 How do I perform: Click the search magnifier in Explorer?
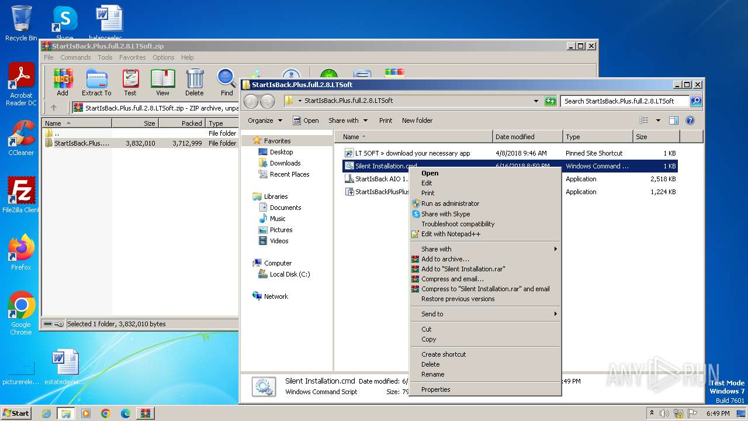tap(695, 101)
